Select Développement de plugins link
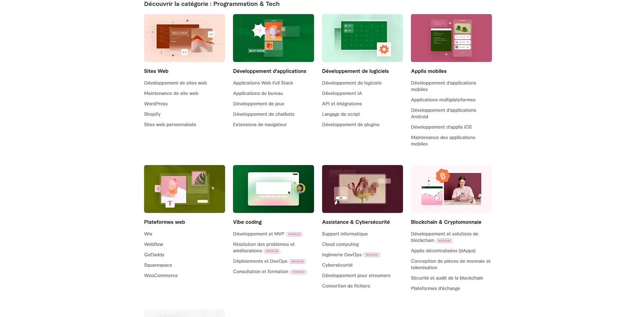636x317 pixels. click(351, 125)
